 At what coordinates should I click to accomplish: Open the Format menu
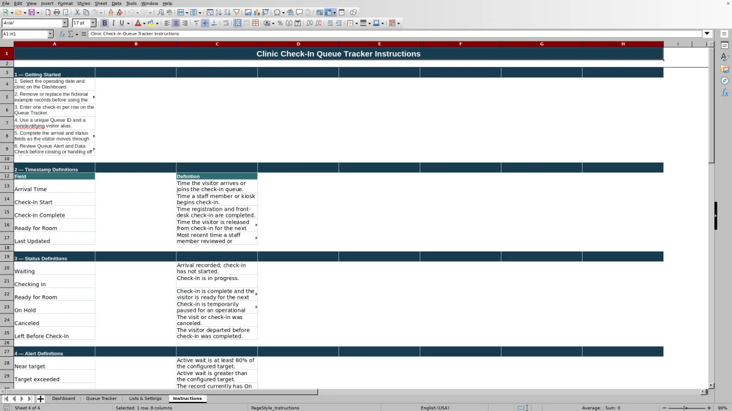coord(65,3)
